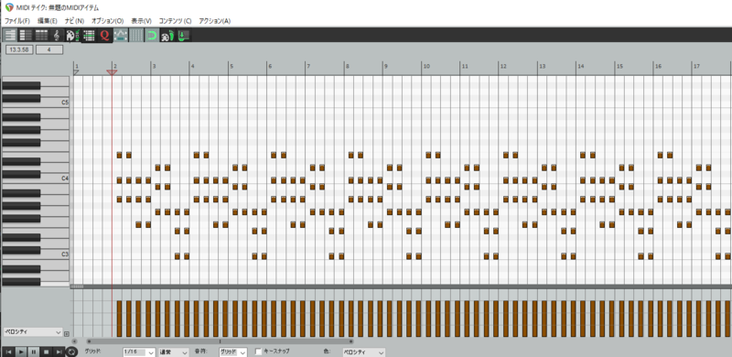Click the first velocity bar in lane
732x357 pixels.
119,319
